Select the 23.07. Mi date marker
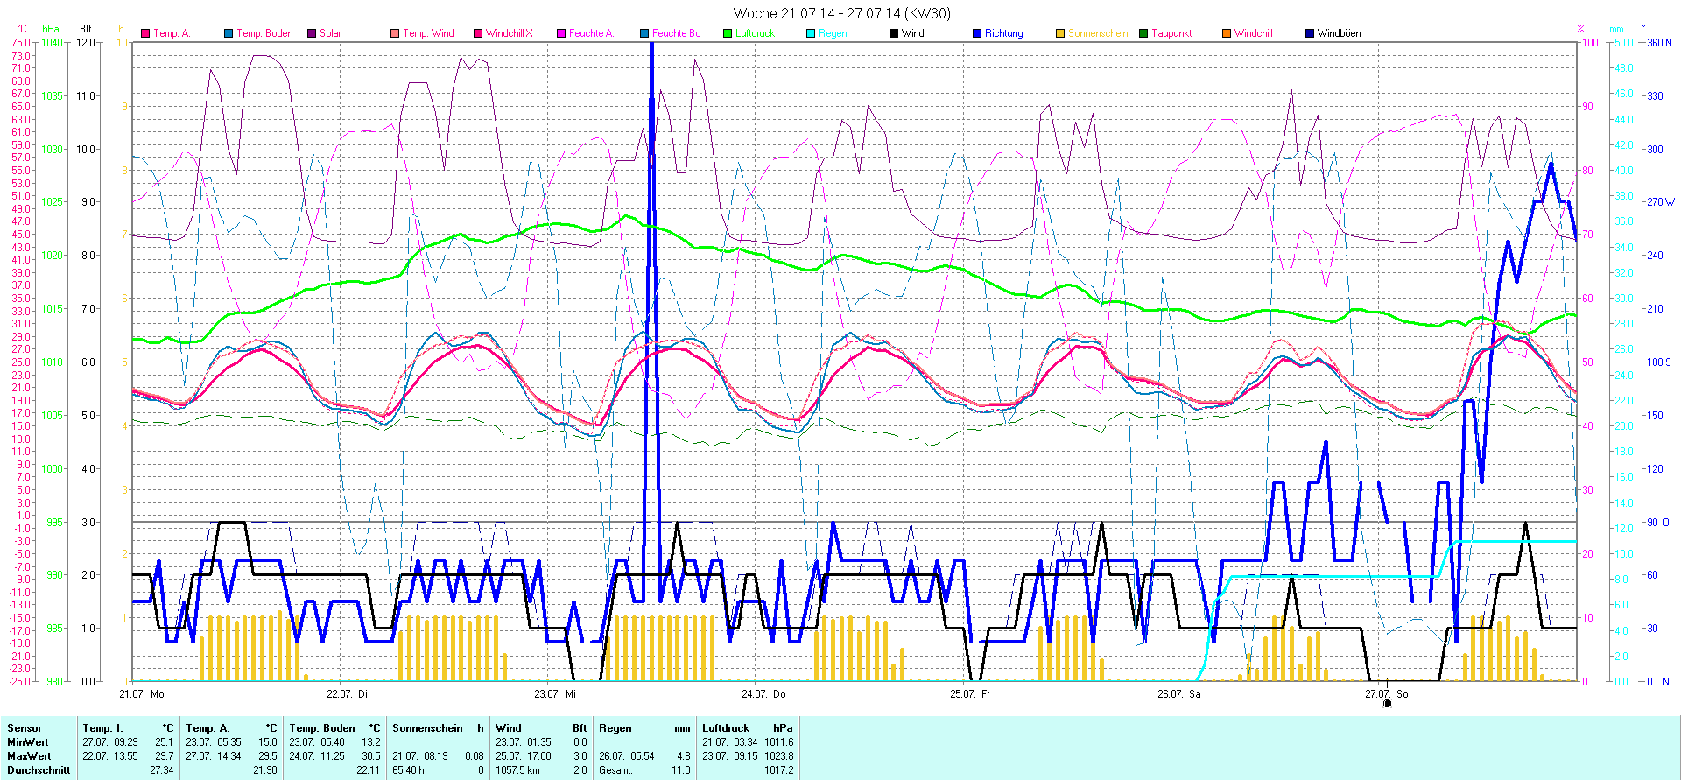The width and height of the screenshot is (1681, 780). point(555,694)
